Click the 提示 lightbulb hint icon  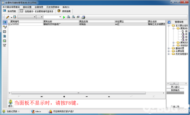pos(10,102)
